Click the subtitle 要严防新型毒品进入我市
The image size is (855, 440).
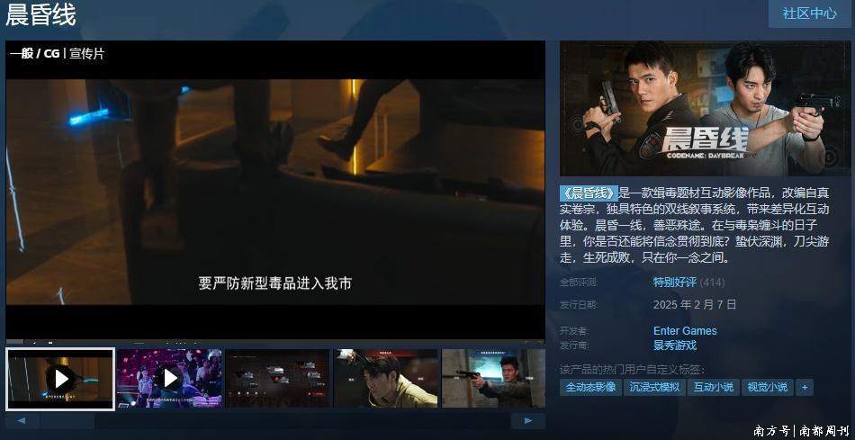pos(274,283)
